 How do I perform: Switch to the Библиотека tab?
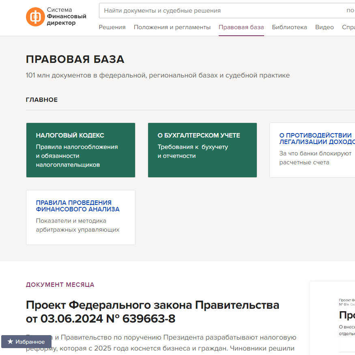[289, 27]
